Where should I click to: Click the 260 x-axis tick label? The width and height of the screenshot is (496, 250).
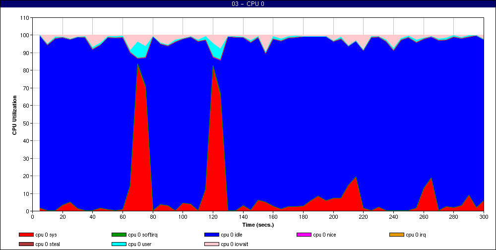pyautogui.click(x=424, y=217)
